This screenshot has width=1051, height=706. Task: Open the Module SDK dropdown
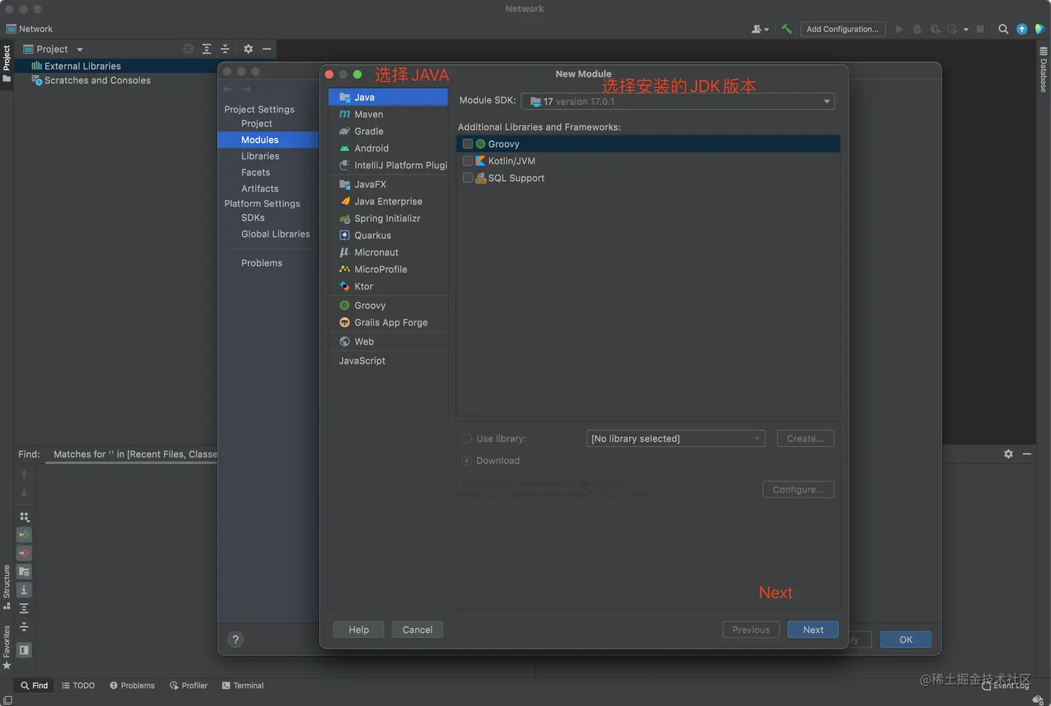pos(678,102)
